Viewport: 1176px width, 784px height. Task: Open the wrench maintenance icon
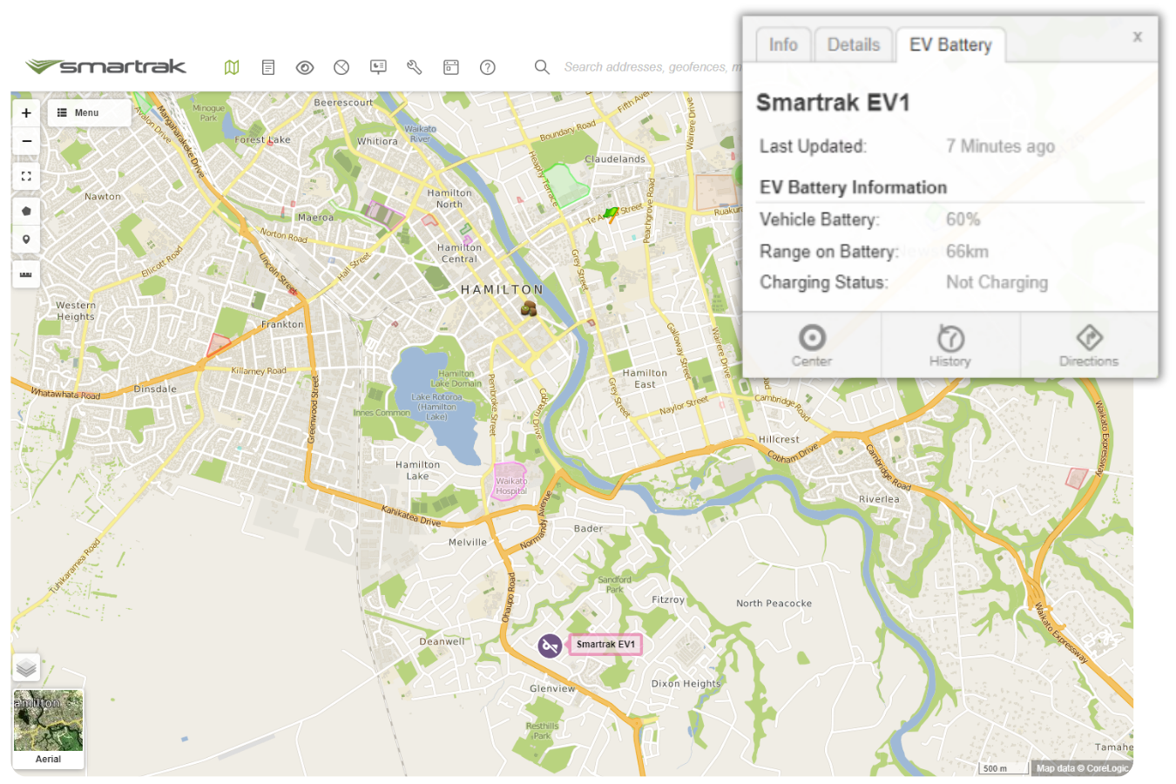(415, 67)
